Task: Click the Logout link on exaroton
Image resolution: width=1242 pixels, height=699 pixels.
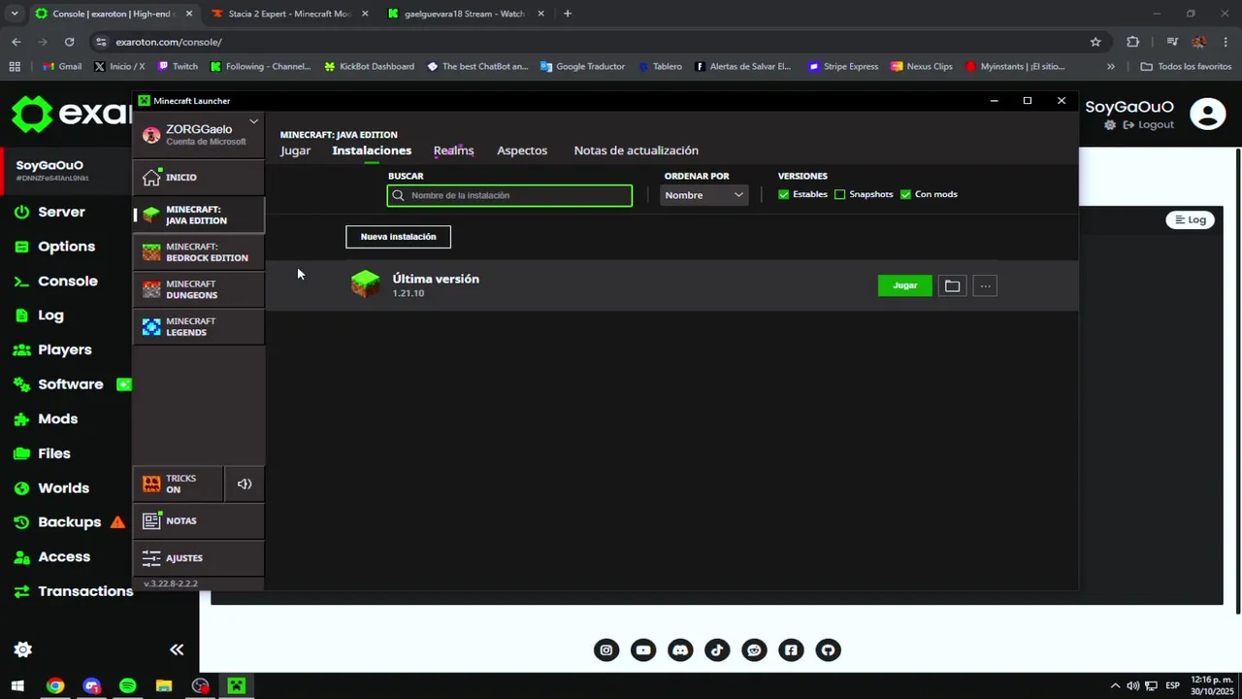Action: (1149, 124)
